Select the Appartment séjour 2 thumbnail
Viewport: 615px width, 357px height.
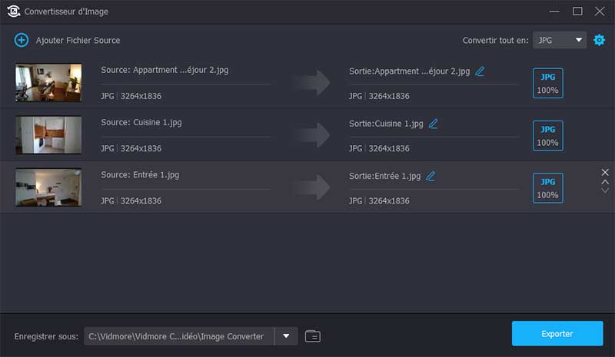click(48, 83)
